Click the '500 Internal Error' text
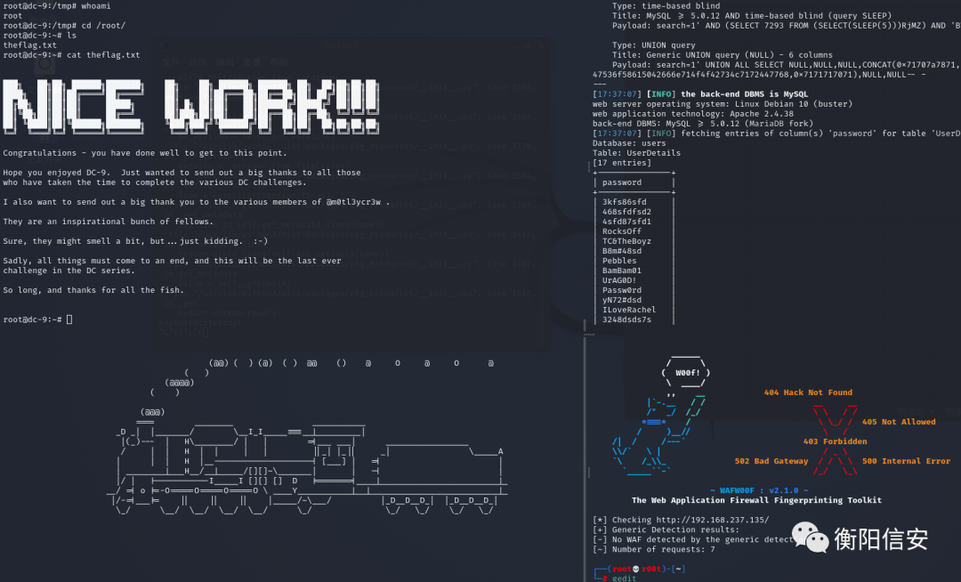This screenshot has height=582, width=961. click(x=906, y=461)
